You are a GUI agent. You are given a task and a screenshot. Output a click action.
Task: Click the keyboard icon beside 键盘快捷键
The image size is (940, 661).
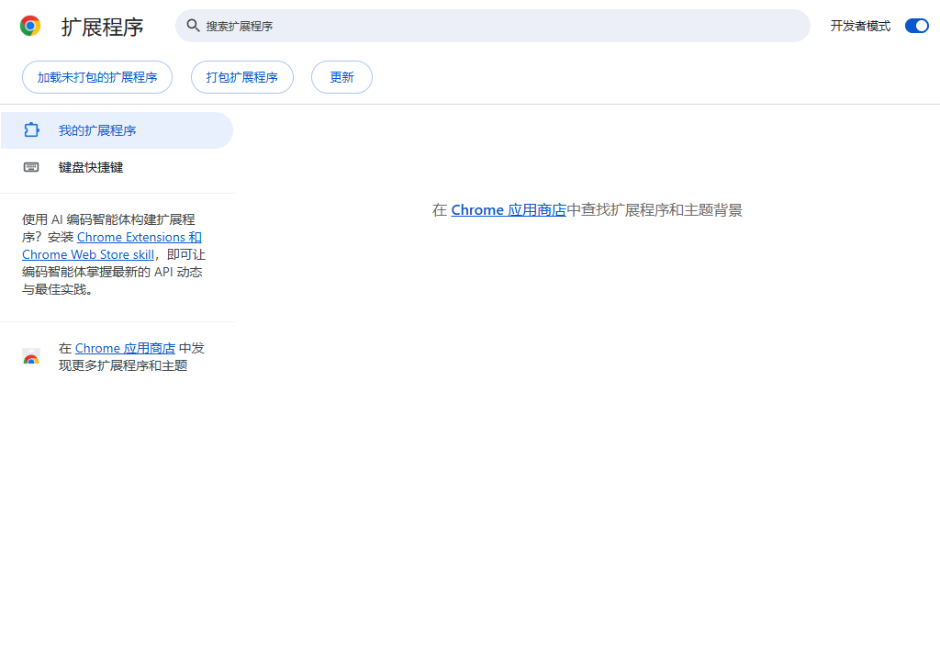tap(31, 167)
